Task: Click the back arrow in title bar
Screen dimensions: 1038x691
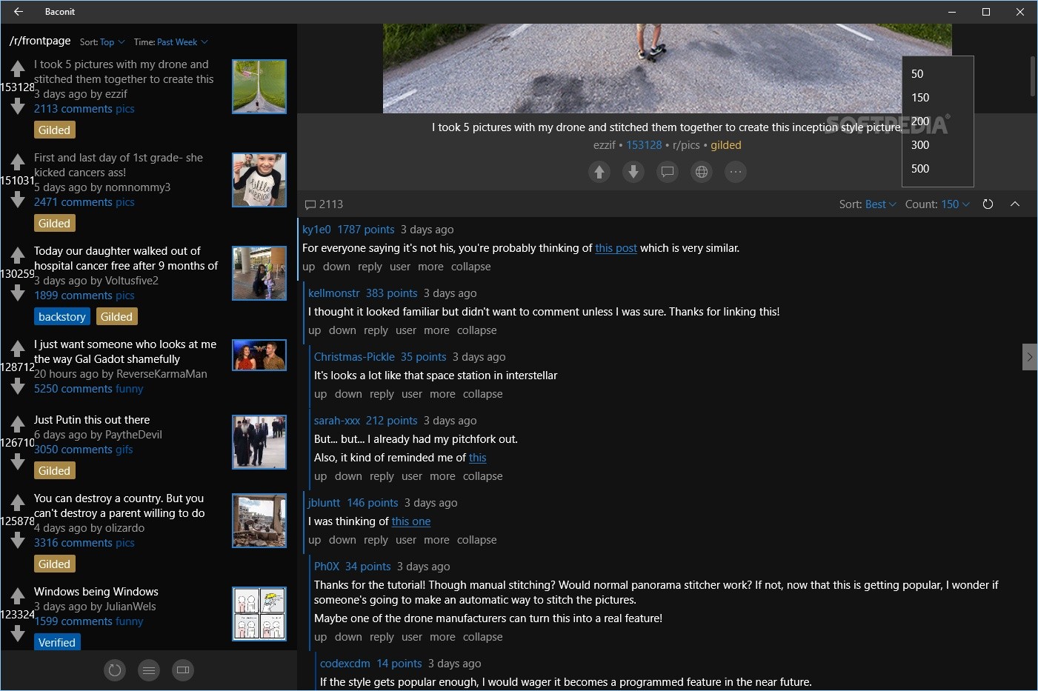Action: tap(19, 12)
